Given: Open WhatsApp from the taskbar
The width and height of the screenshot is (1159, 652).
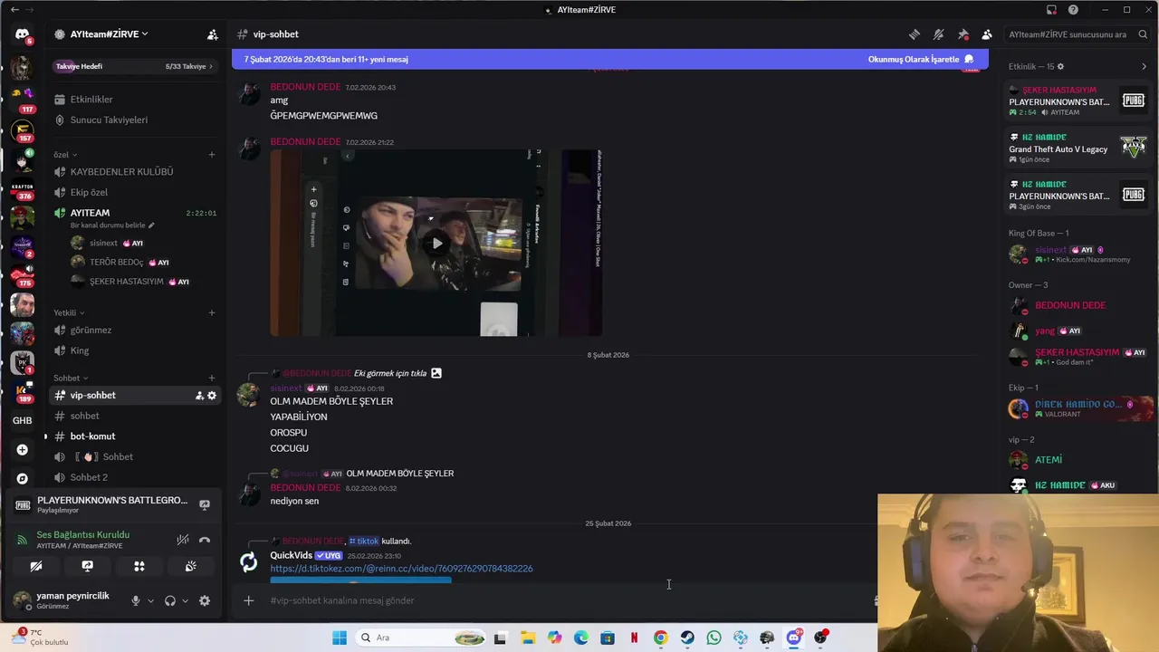Looking at the screenshot, I should [714, 638].
